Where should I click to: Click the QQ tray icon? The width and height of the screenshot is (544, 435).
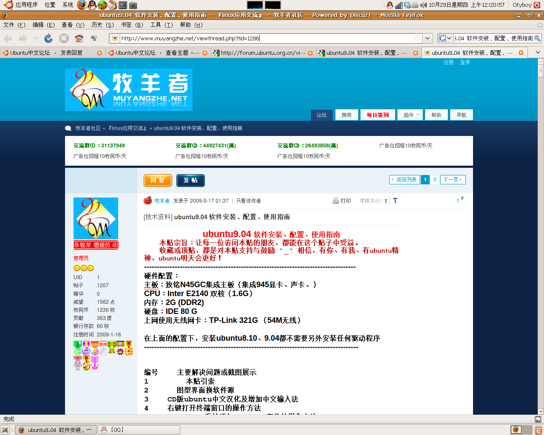[390, 5]
